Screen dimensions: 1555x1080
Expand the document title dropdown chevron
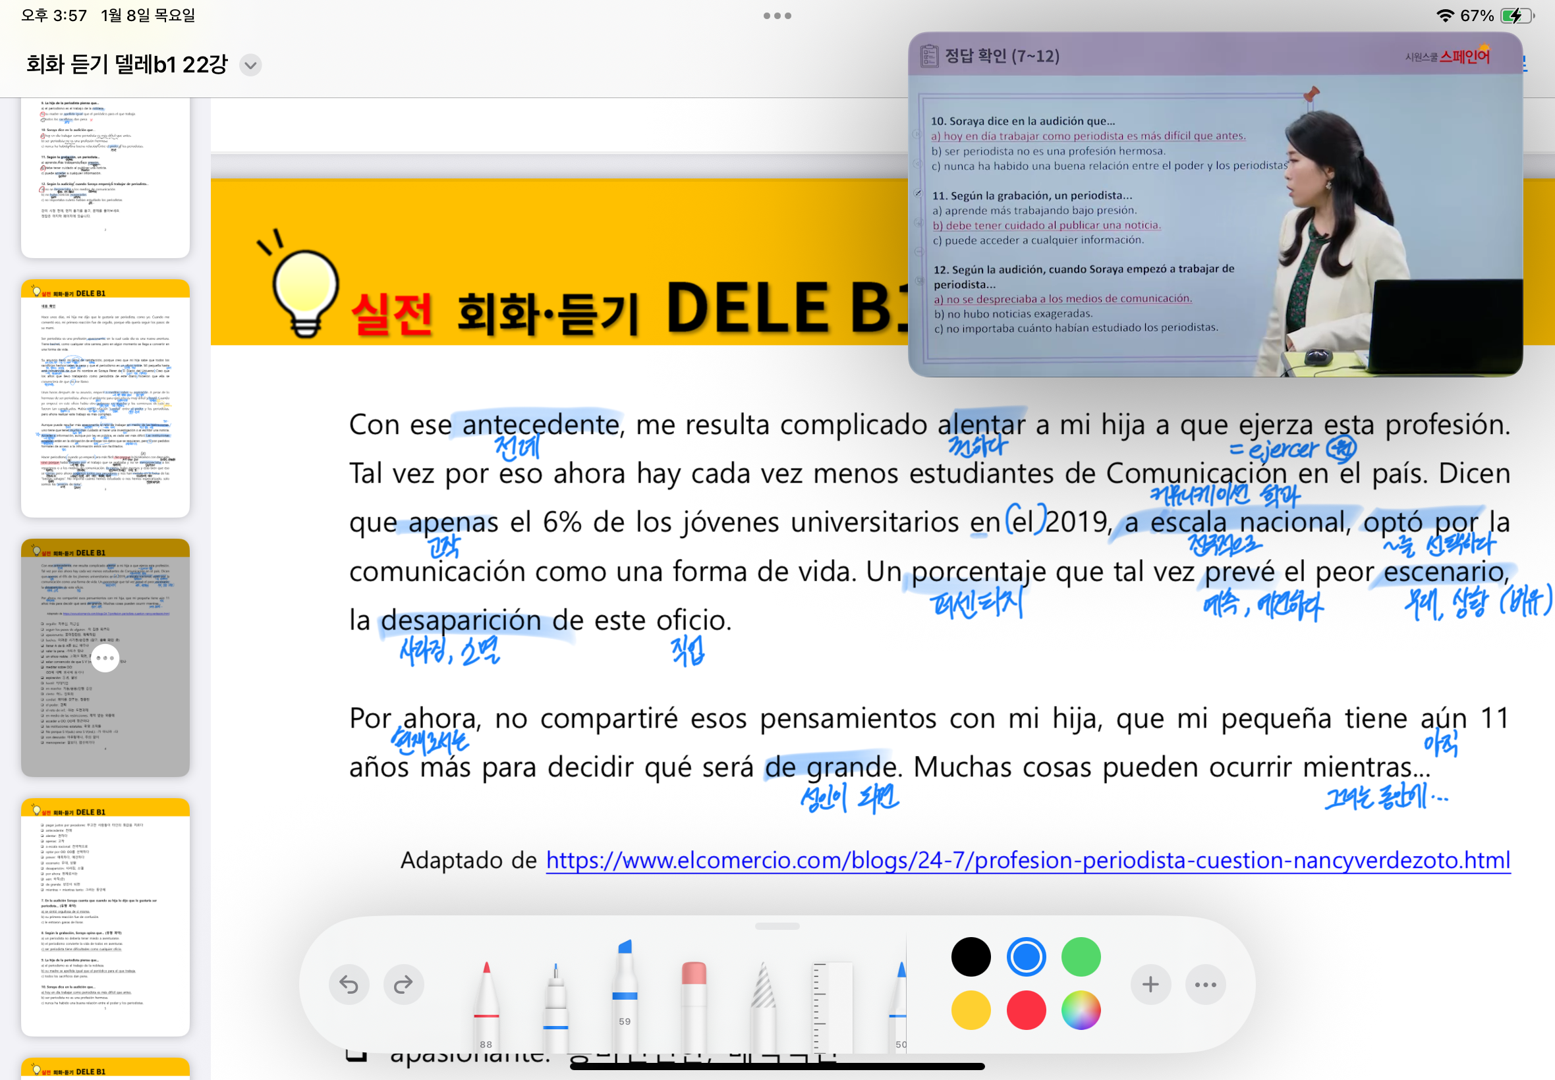[x=250, y=65]
